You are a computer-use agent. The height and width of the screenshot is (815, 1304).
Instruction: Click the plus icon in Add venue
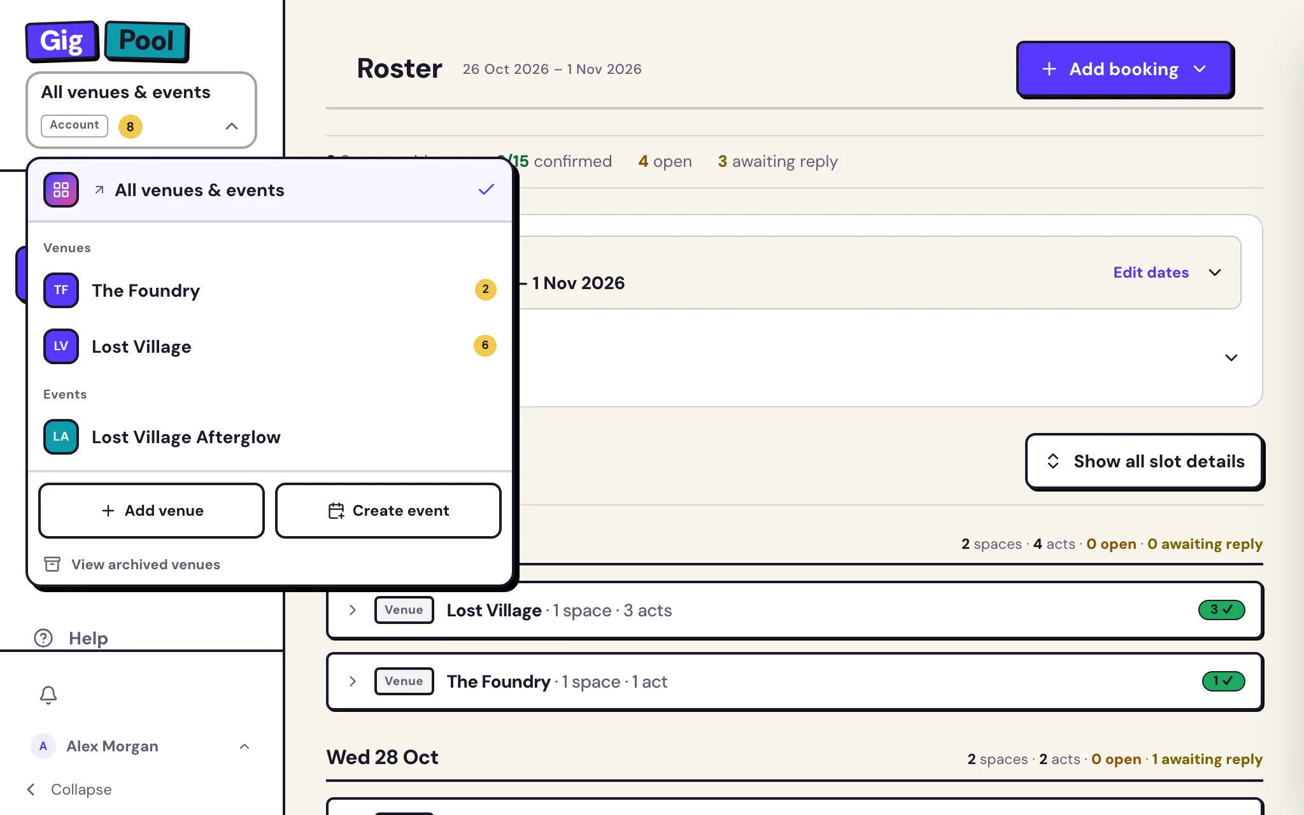pyautogui.click(x=108, y=511)
